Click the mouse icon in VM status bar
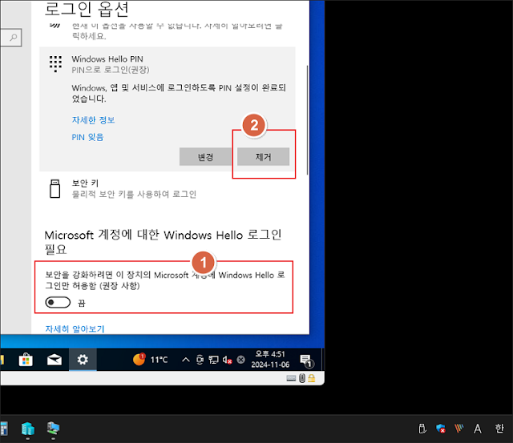 [x=302, y=378]
